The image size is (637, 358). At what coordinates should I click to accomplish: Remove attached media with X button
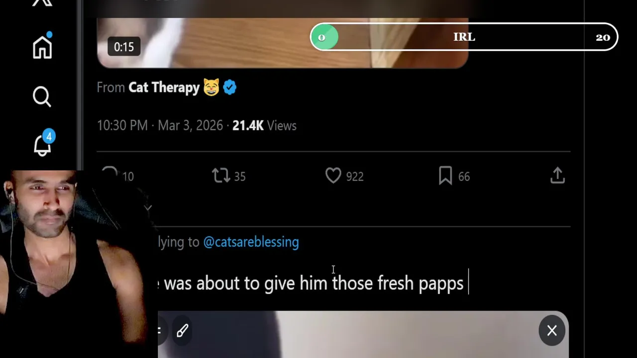tap(552, 331)
